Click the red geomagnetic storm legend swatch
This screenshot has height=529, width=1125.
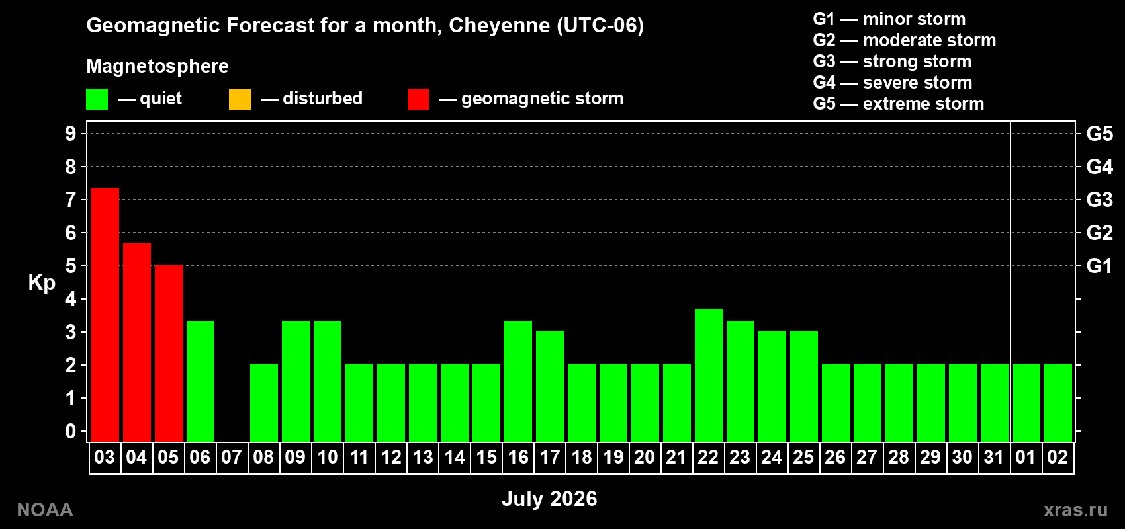point(418,100)
